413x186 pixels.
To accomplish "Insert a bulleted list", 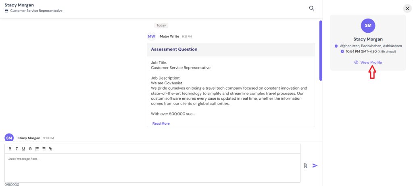I will pos(44,149).
